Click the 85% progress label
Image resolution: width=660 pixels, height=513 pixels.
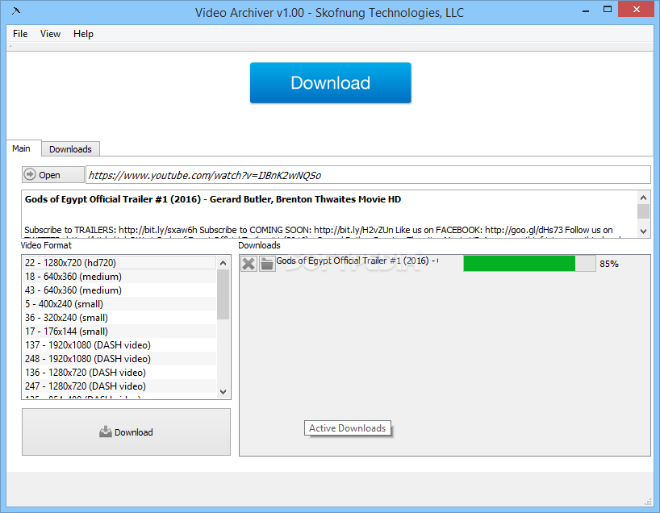click(609, 264)
